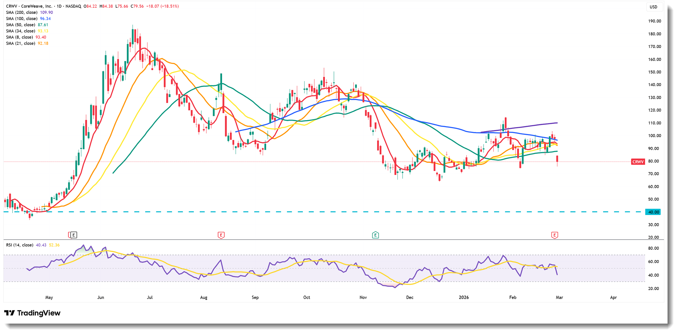Select the SMA (34, close) legend entry
The width and height of the screenshot is (678, 334).
tap(21, 31)
